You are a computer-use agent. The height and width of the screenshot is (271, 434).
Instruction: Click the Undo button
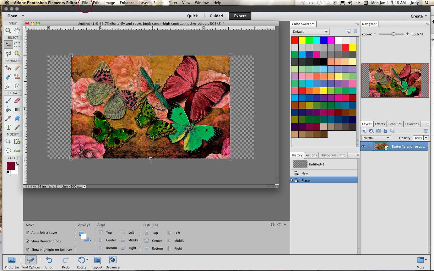(49, 263)
